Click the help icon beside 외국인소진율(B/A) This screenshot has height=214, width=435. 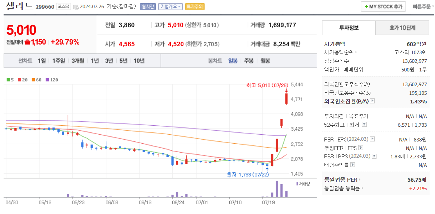[x=372, y=101]
